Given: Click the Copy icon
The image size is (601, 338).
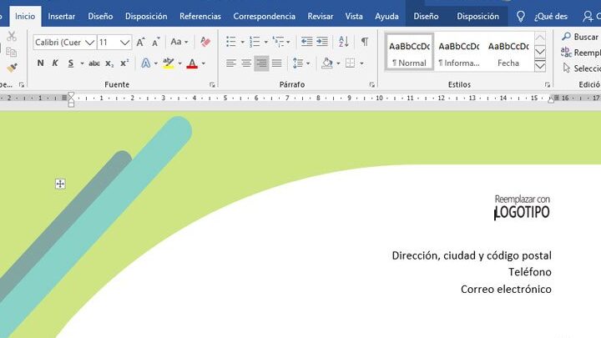Looking at the screenshot, I should (12, 52).
